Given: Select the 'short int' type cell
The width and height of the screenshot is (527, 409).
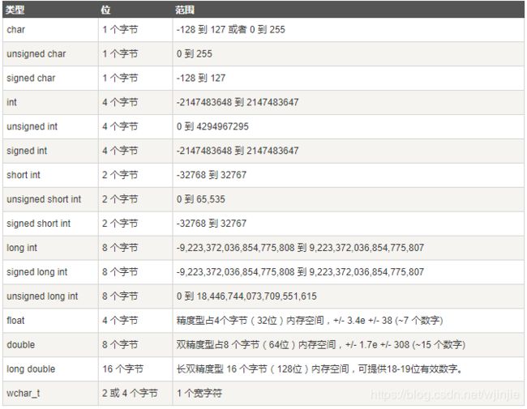Looking at the screenshot, I should point(50,175).
